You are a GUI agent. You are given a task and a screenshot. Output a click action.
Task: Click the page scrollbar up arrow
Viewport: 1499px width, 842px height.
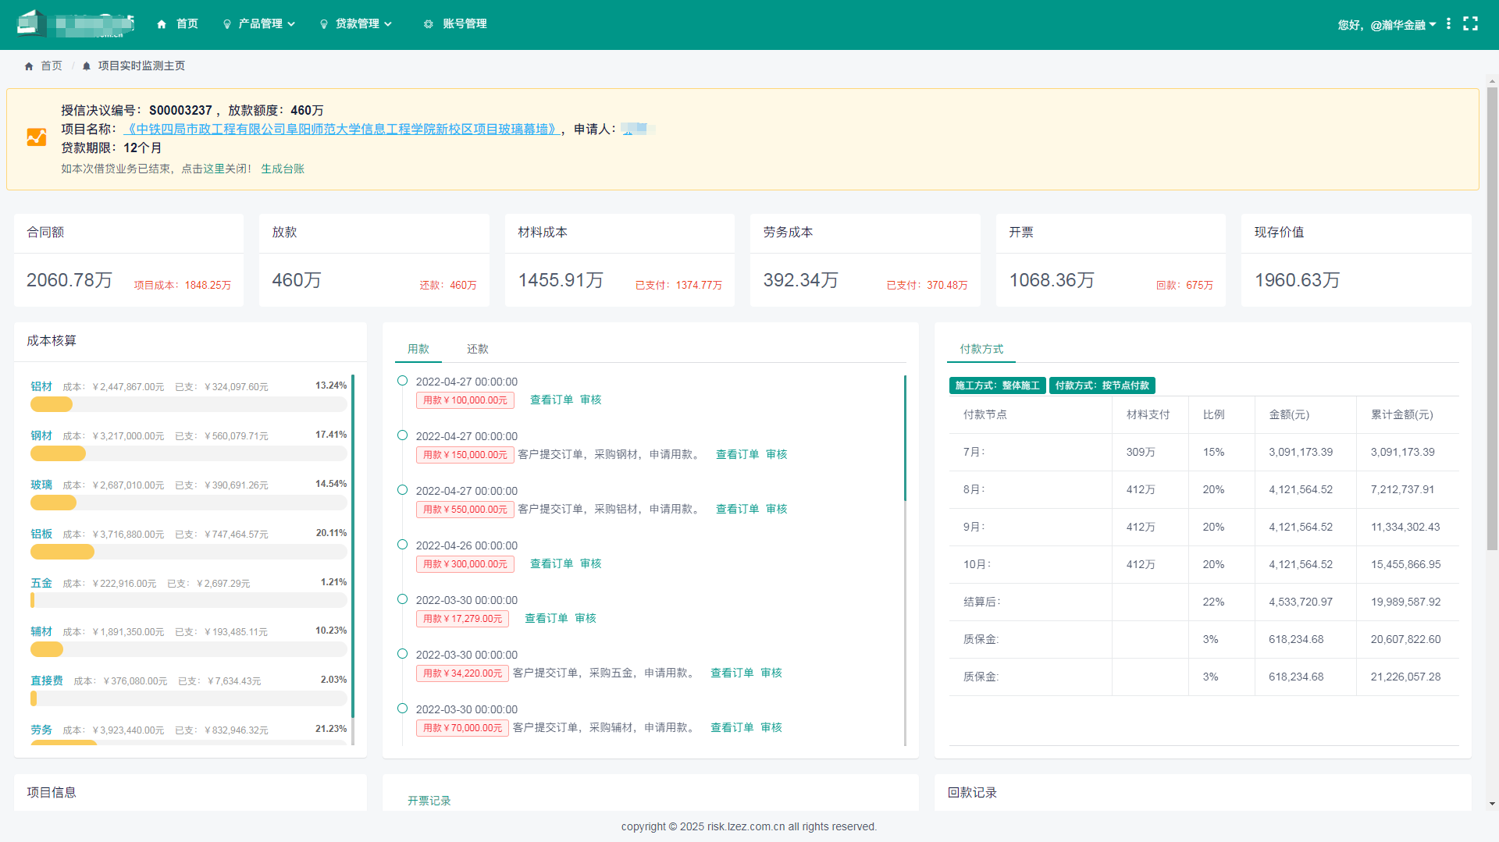(x=1492, y=80)
